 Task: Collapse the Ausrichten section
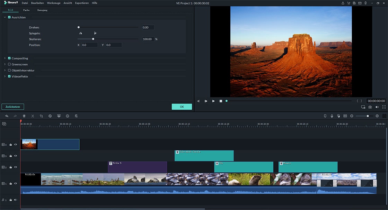point(5,17)
